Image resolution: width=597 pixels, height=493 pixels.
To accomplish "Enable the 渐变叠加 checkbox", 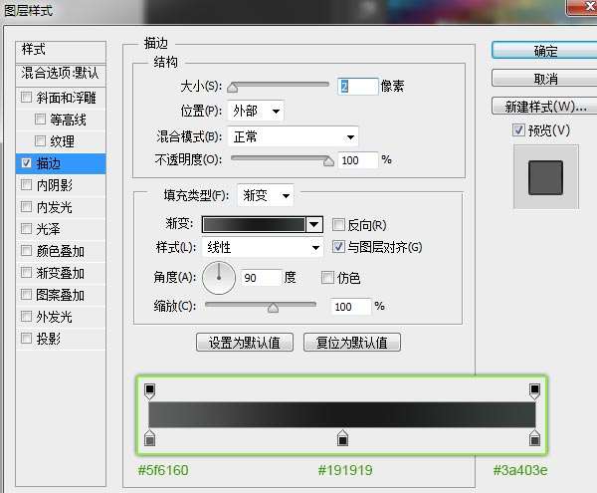I will coord(26,273).
